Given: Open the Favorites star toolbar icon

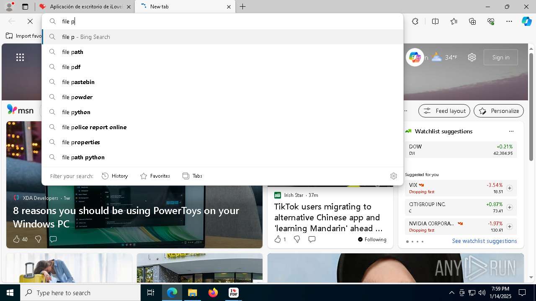Looking at the screenshot, I should (454, 21).
